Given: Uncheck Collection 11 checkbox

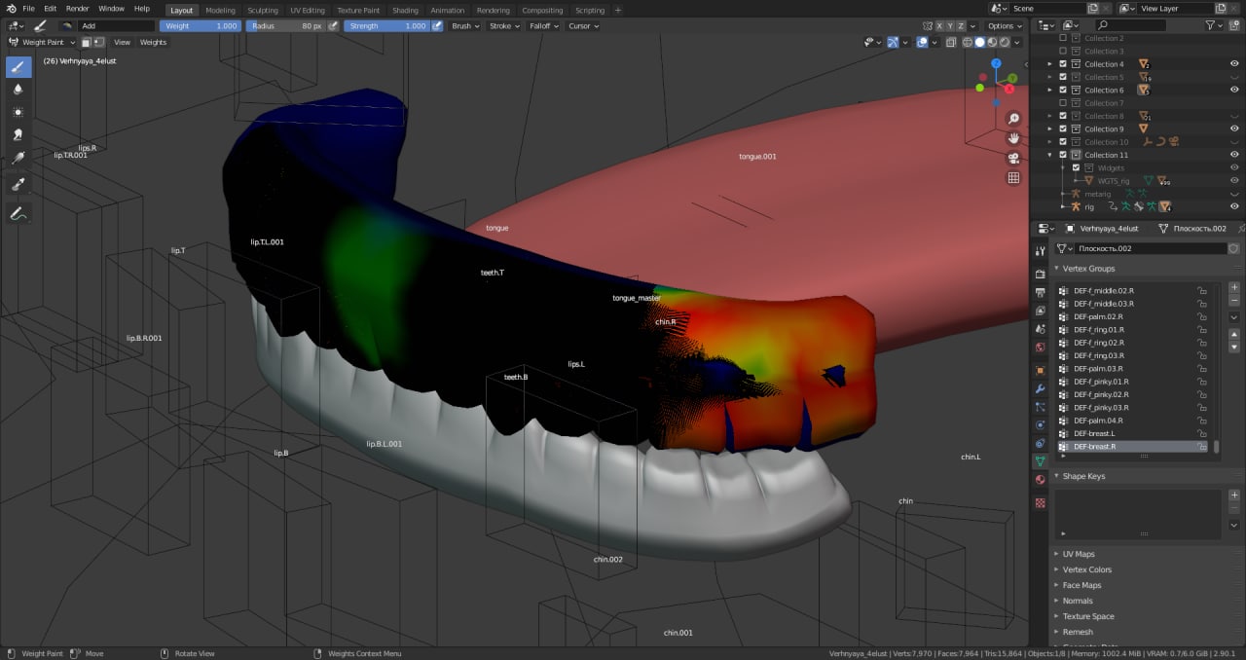Looking at the screenshot, I should coord(1063,155).
